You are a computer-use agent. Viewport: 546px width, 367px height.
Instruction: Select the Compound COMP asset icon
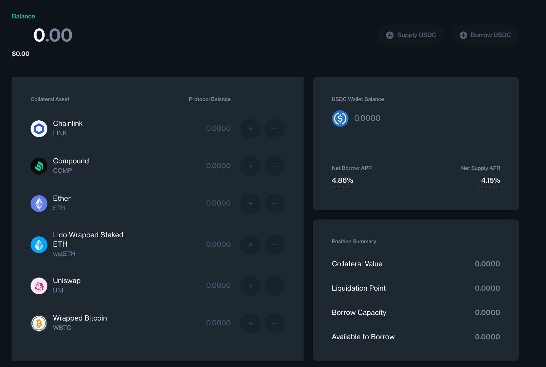(x=39, y=166)
